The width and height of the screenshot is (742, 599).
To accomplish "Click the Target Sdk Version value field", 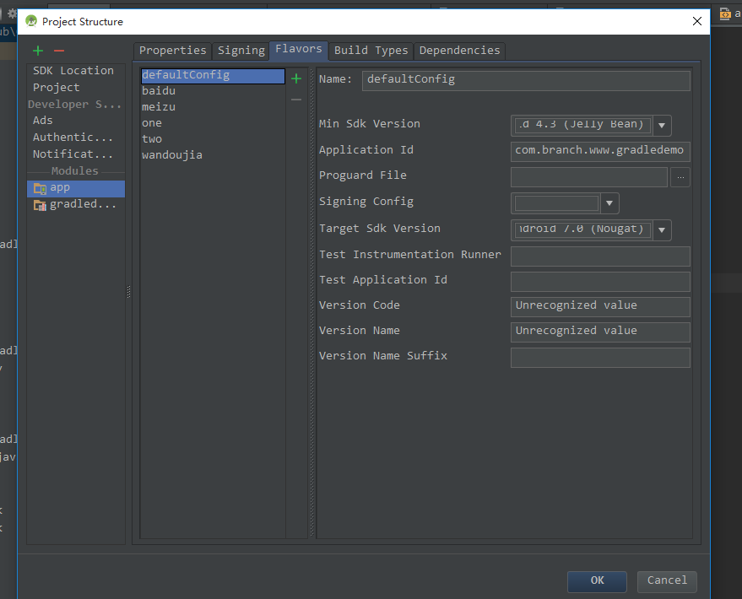I will [582, 229].
